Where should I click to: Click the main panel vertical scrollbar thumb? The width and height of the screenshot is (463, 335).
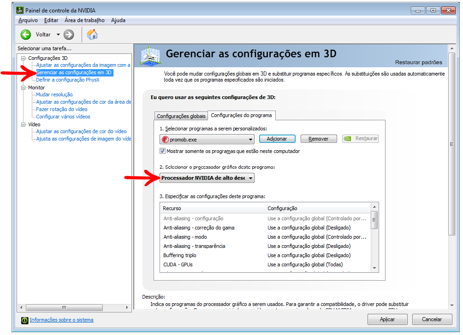click(452, 144)
